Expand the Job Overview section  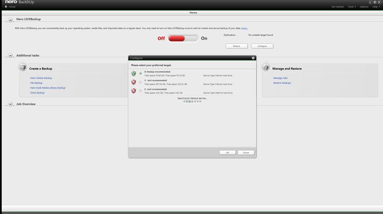10,104
